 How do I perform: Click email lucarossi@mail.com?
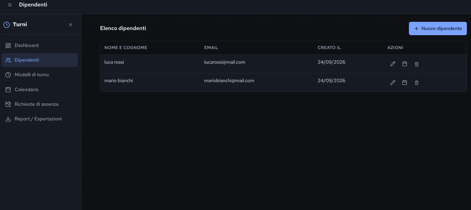(224, 62)
